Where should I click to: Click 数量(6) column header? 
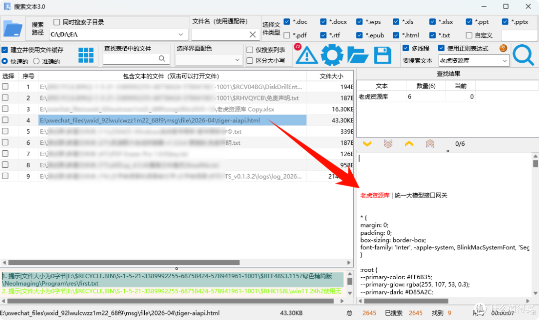[x=426, y=86]
